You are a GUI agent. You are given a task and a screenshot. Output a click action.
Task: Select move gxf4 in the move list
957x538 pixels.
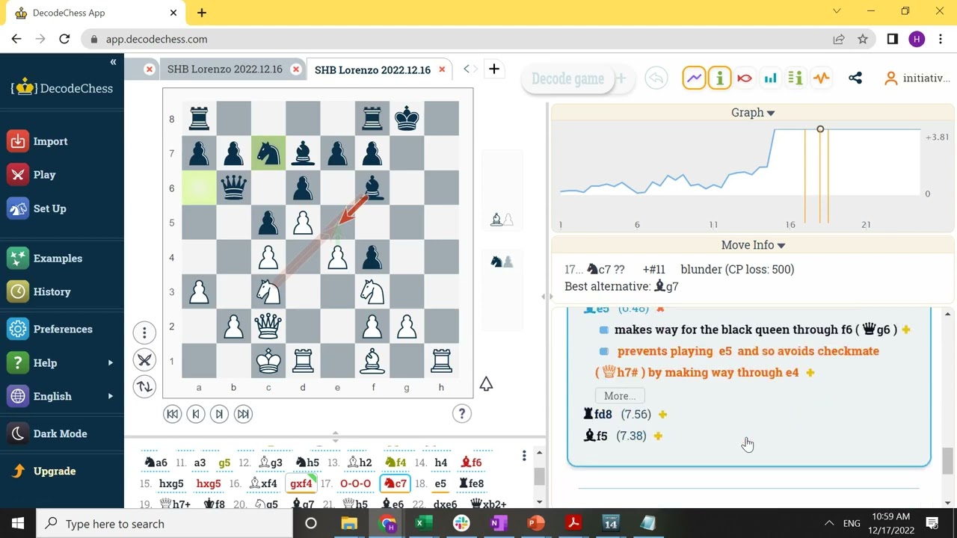click(x=301, y=483)
